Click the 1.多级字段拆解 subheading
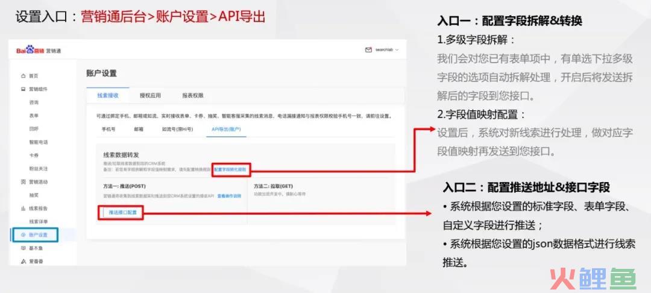The width and height of the screenshot is (651, 293). (x=476, y=40)
